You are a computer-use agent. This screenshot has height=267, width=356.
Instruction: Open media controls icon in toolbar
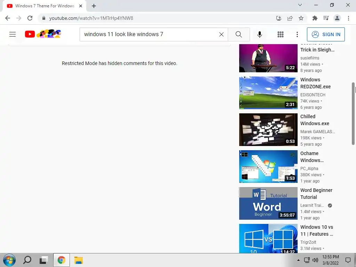(326, 18)
